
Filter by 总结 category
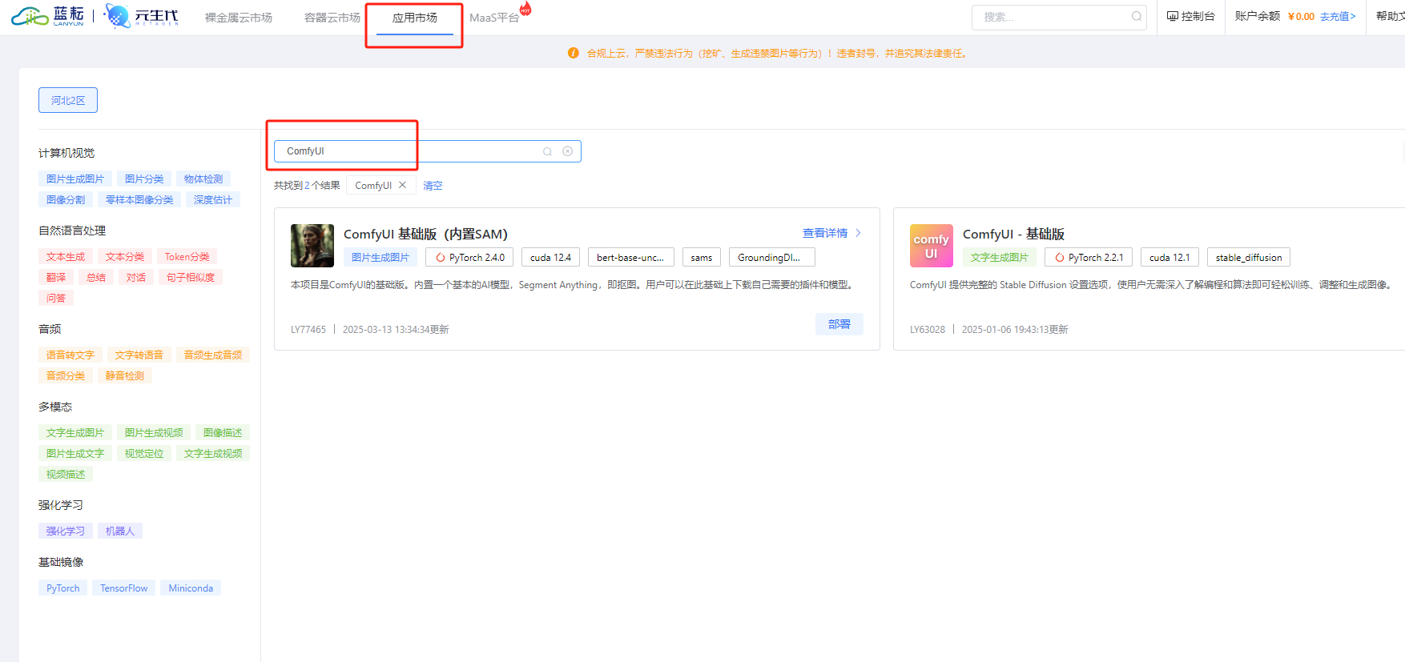(96, 278)
